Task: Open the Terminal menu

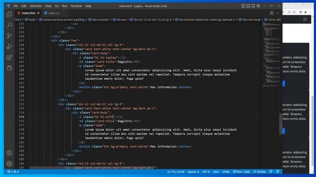Action: point(76,6)
